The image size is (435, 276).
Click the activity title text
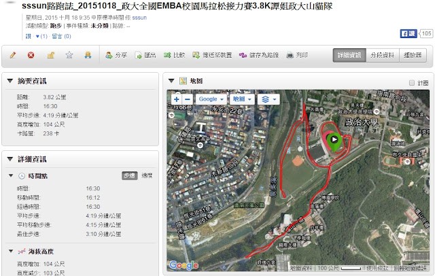coord(177,6)
